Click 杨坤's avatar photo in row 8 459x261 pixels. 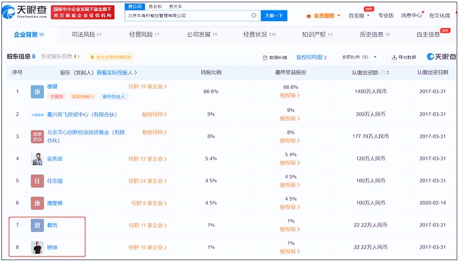coord(37,247)
